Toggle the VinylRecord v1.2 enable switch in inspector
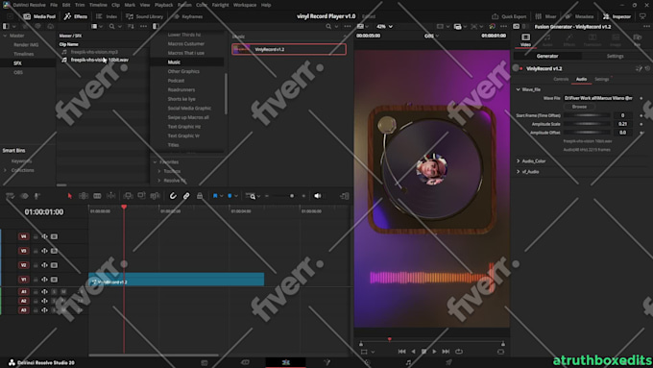The width and height of the screenshot is (653, 368). tap(517, 68)
